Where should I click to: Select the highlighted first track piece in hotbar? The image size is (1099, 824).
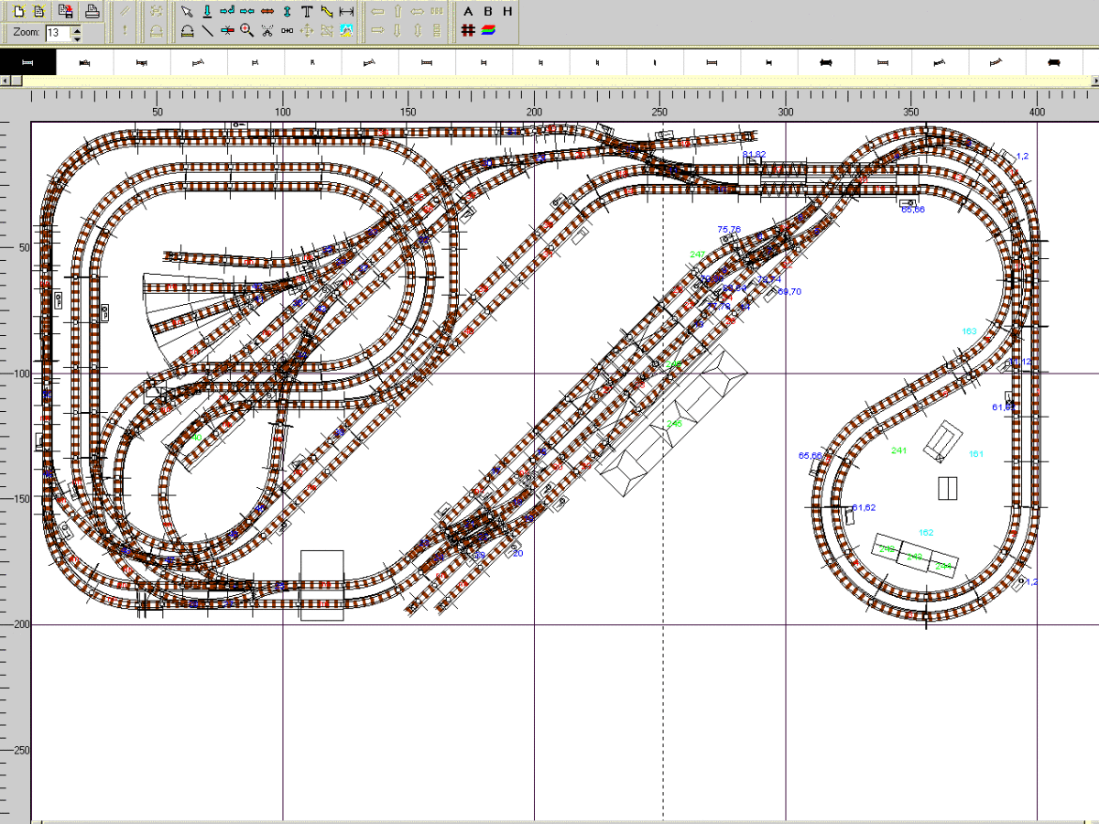[27, 61]
